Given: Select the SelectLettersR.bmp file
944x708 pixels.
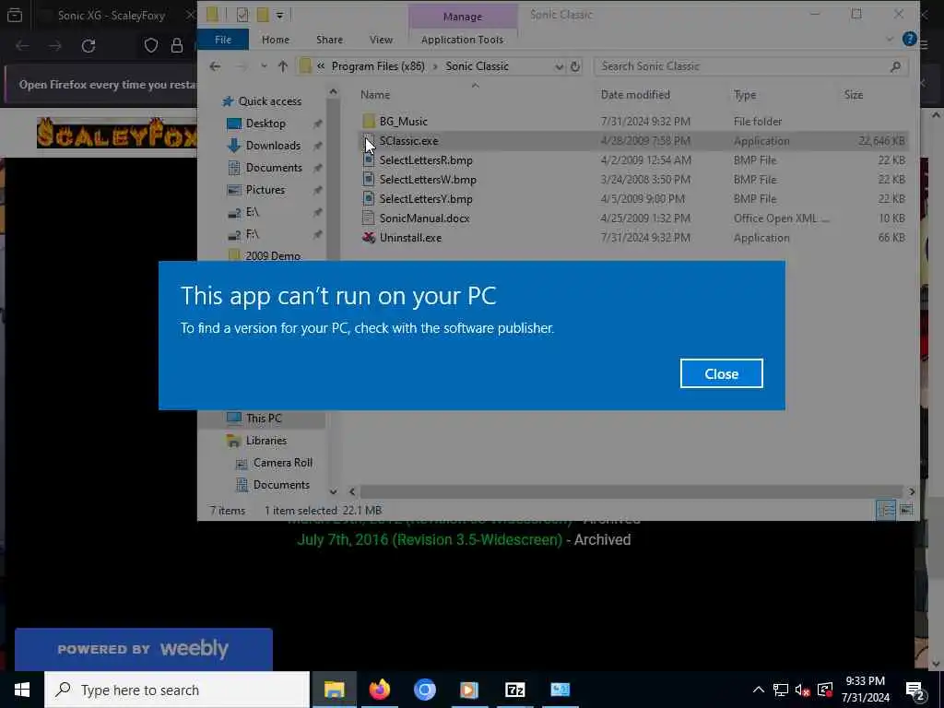Looking at the screenshot, I should 426,160.
